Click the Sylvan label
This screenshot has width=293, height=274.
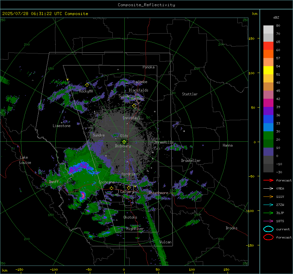pos(124,96)
